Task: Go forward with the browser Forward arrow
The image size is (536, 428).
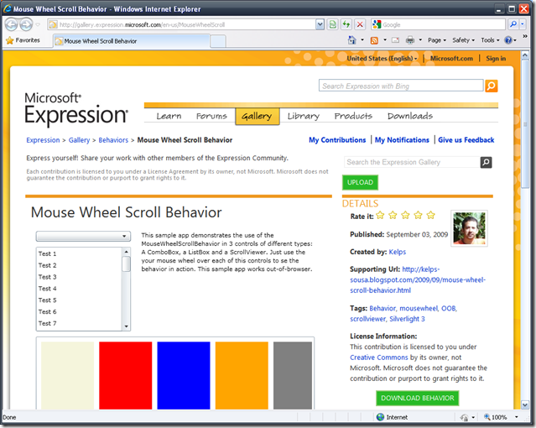Action: (x=26, y=24)
